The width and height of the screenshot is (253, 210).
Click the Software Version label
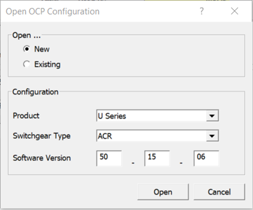42,158
